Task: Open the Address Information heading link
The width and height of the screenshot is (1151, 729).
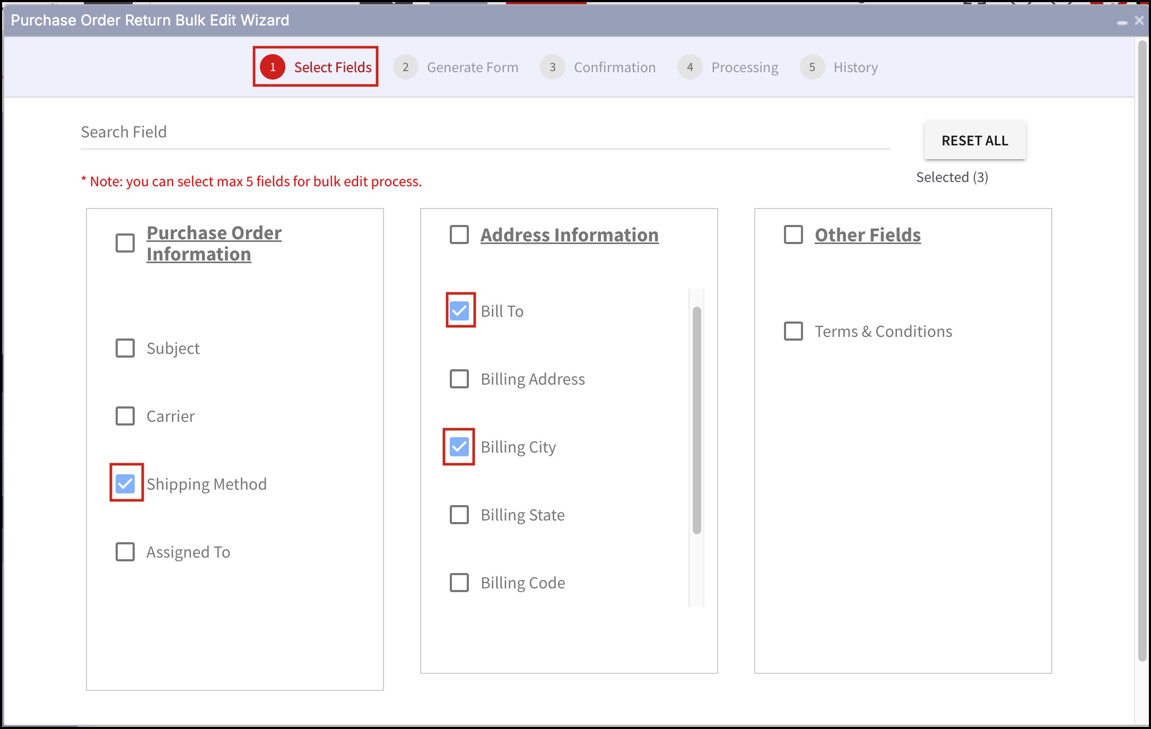Action: pyautogui.click(x=569, y=235)
